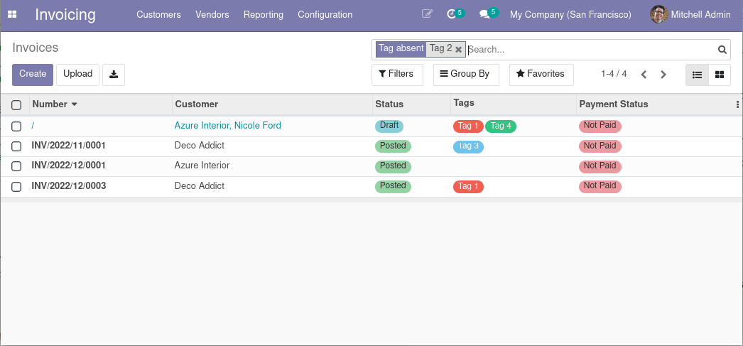Click Deco Addict in INV/2022/12/0003 row

200,186
